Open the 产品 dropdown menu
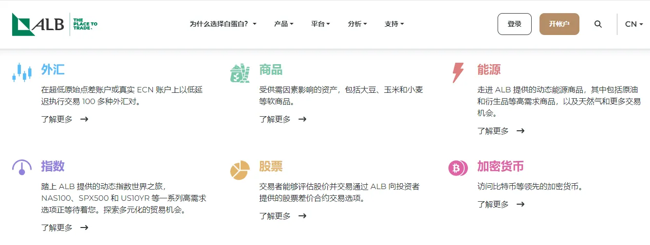This screenshot has width=650, height=245. (284, 24)
